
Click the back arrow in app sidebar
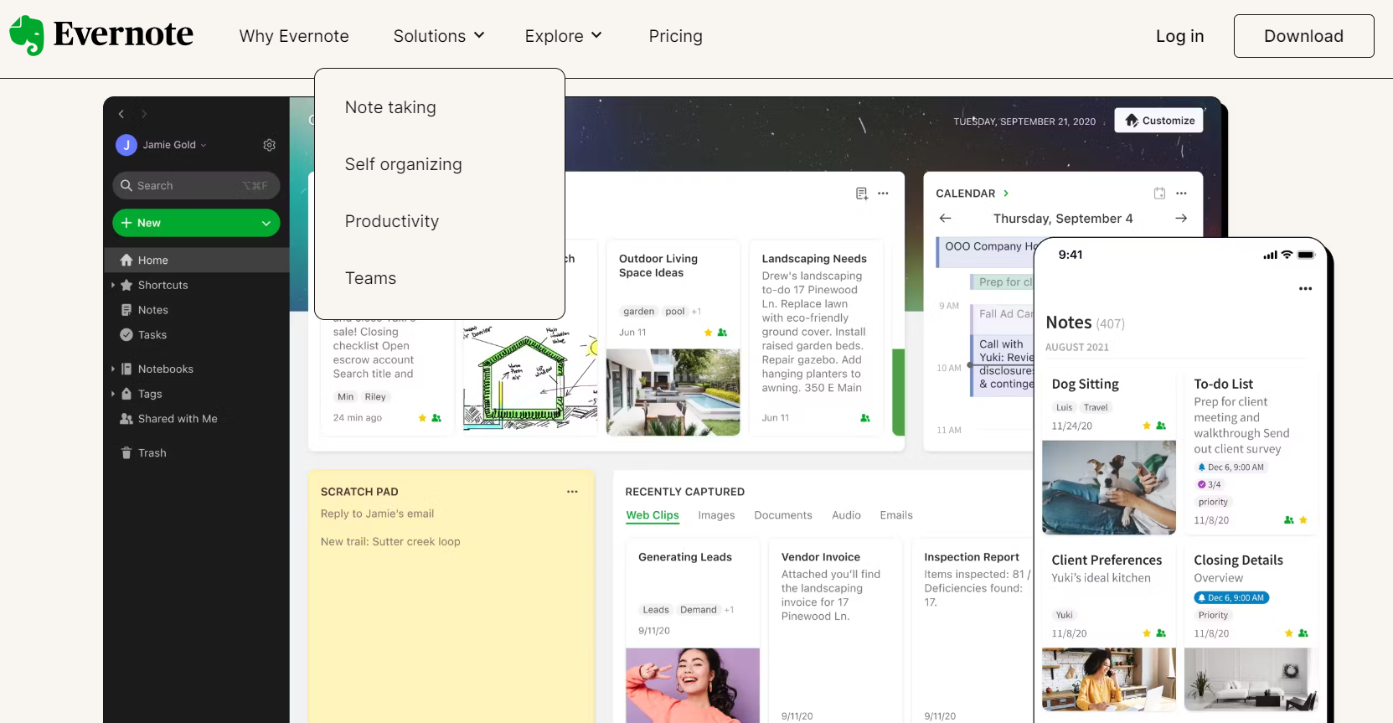coord(121,114)
